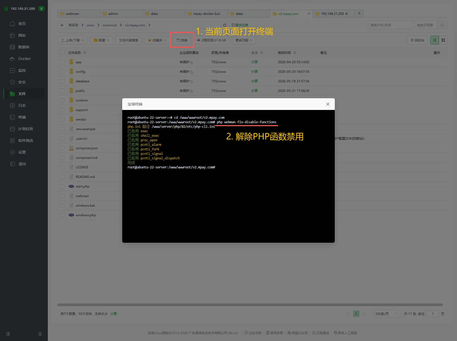Click 计算 link in footer file summary

113,314
